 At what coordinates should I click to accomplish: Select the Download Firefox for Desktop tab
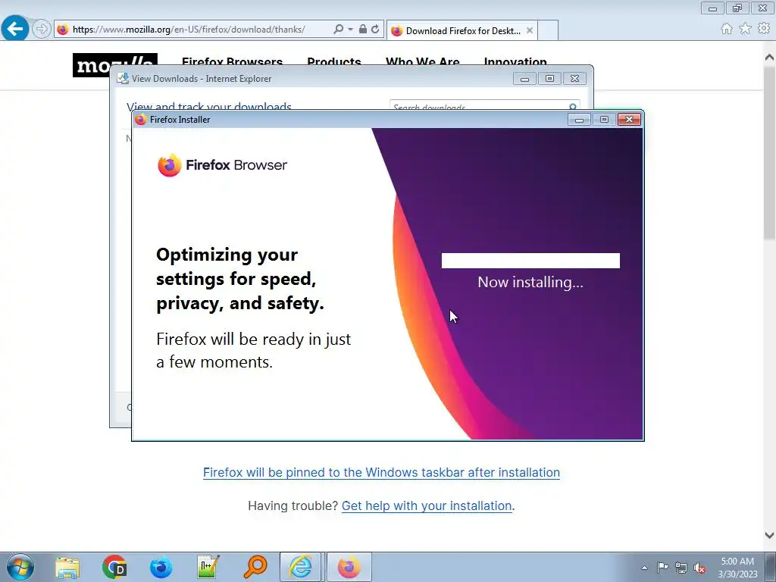pyautogui.click(x=462, y=30)
